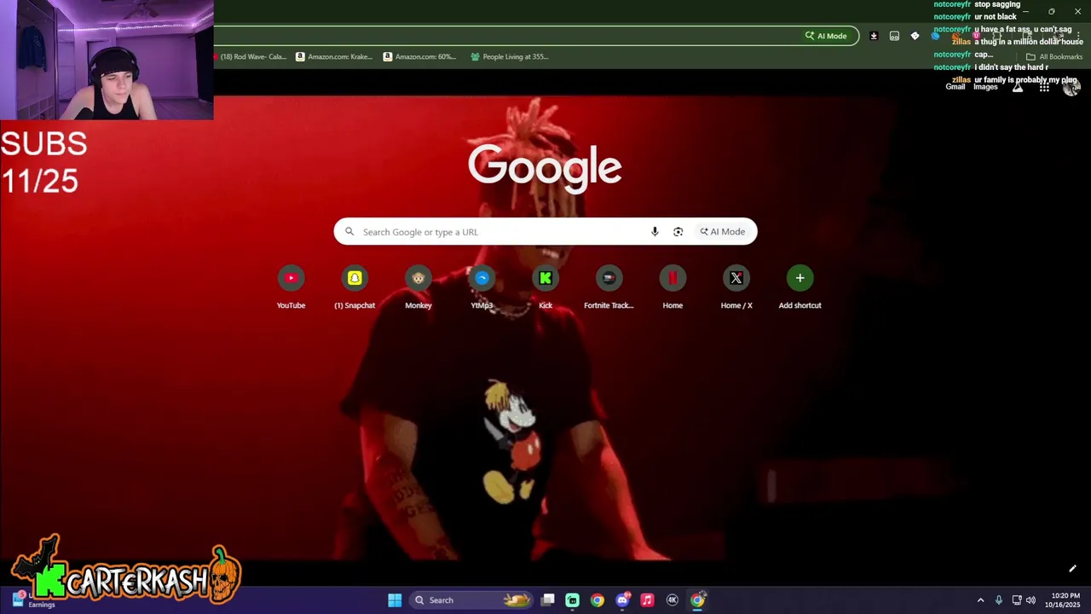Open the Amazon.com: Krake... bookmark
This screenshot has width=1091, height=614.
[x=334, y=56]
